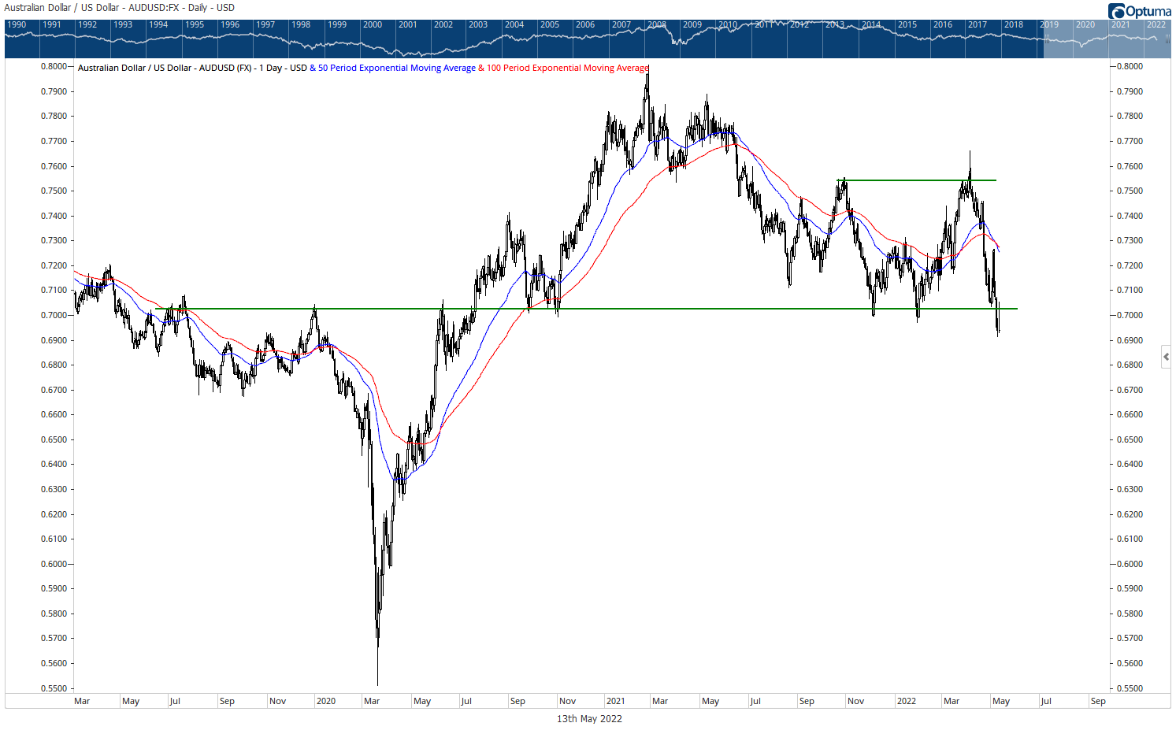Select the 100 Period Exponential Moving Average label
1176x734 pixels.
(567, 68)
